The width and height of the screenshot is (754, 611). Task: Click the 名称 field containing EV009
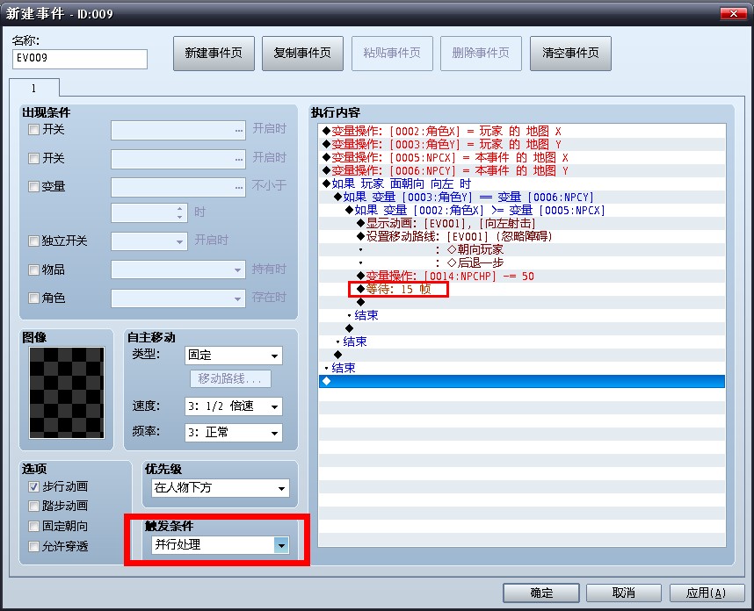point(80,59)
